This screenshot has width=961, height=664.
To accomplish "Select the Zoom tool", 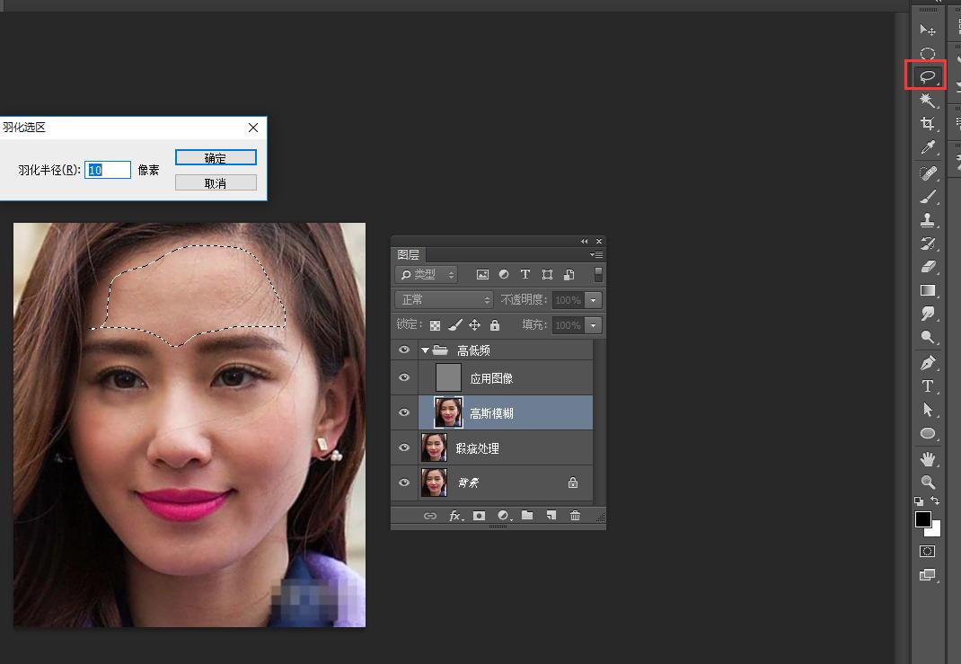I will tap(927, 482).
